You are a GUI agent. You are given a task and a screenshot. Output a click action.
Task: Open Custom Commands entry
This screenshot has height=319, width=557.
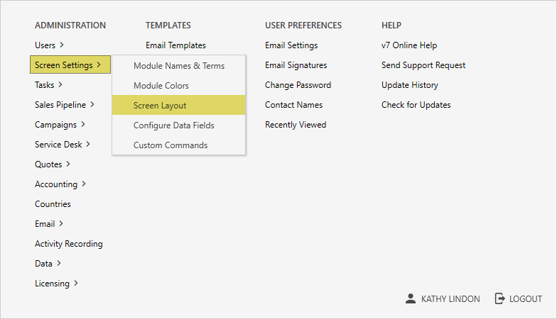[x=171, y=145]
